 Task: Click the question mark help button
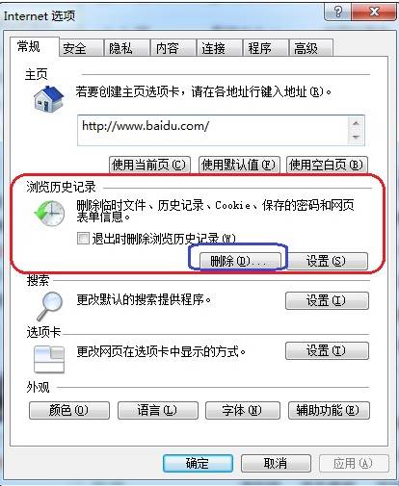coord(337,13)
